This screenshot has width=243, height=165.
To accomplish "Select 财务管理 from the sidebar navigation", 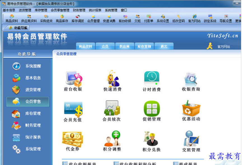I will [x=31, y=125].
